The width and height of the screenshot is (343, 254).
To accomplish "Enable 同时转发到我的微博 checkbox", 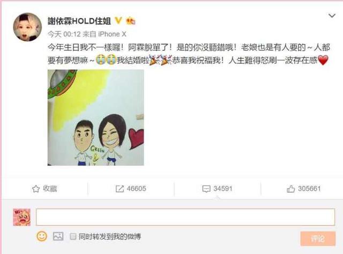I will coord(73,236).
